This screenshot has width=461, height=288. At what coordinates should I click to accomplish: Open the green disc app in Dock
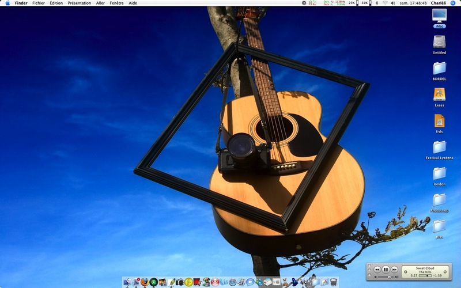pyautogui.click(x=153, y=282)
